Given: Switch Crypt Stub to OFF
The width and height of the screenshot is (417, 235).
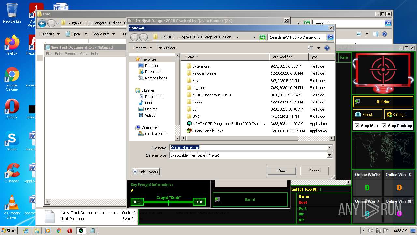Looking at the screenshot, I should [137, 202].
